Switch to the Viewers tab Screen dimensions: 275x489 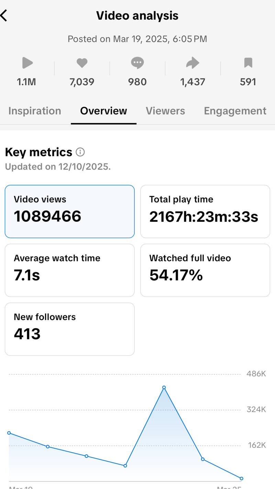coord(165,111)
